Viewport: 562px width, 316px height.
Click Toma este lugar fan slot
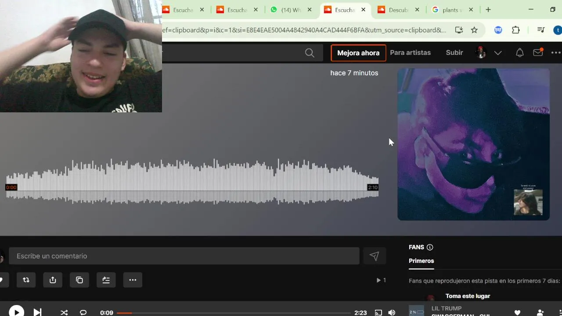pyautogui.click(x=468, y=296)
